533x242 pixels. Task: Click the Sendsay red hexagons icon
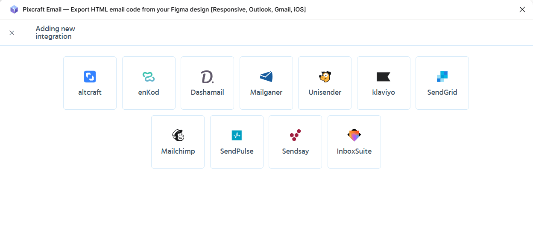(x=296, y=136)
